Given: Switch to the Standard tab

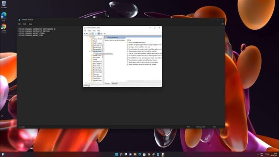Looking at the screenshot, I should click(x=114, y=83).
